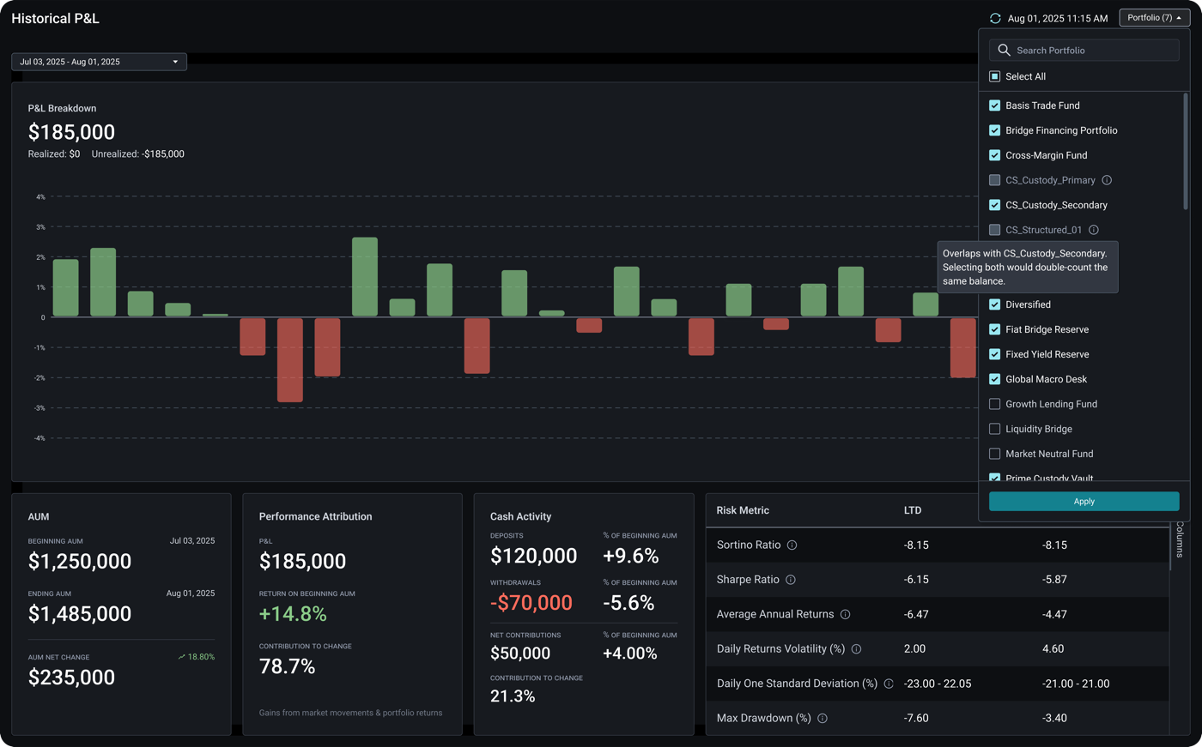Select the tallest green bar in the chart
Viewport: 1202px width, 747px height.
(365, 277)
